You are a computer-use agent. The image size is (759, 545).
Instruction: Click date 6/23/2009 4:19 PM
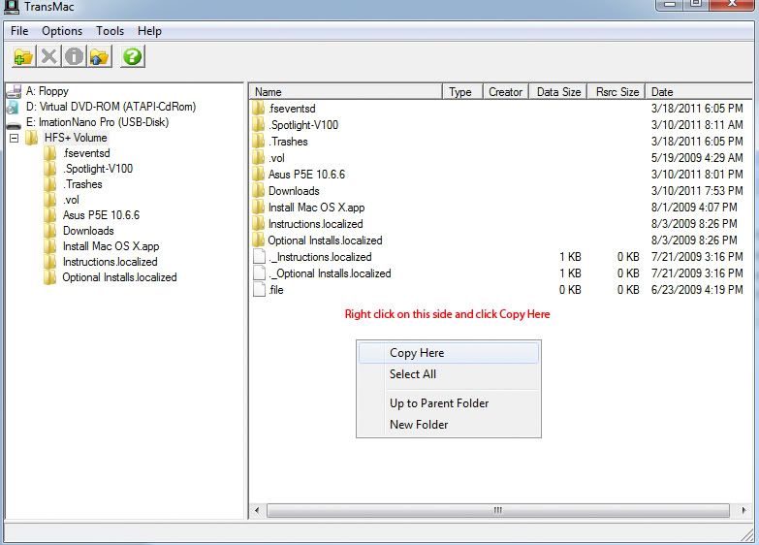[x=697, y=289]
